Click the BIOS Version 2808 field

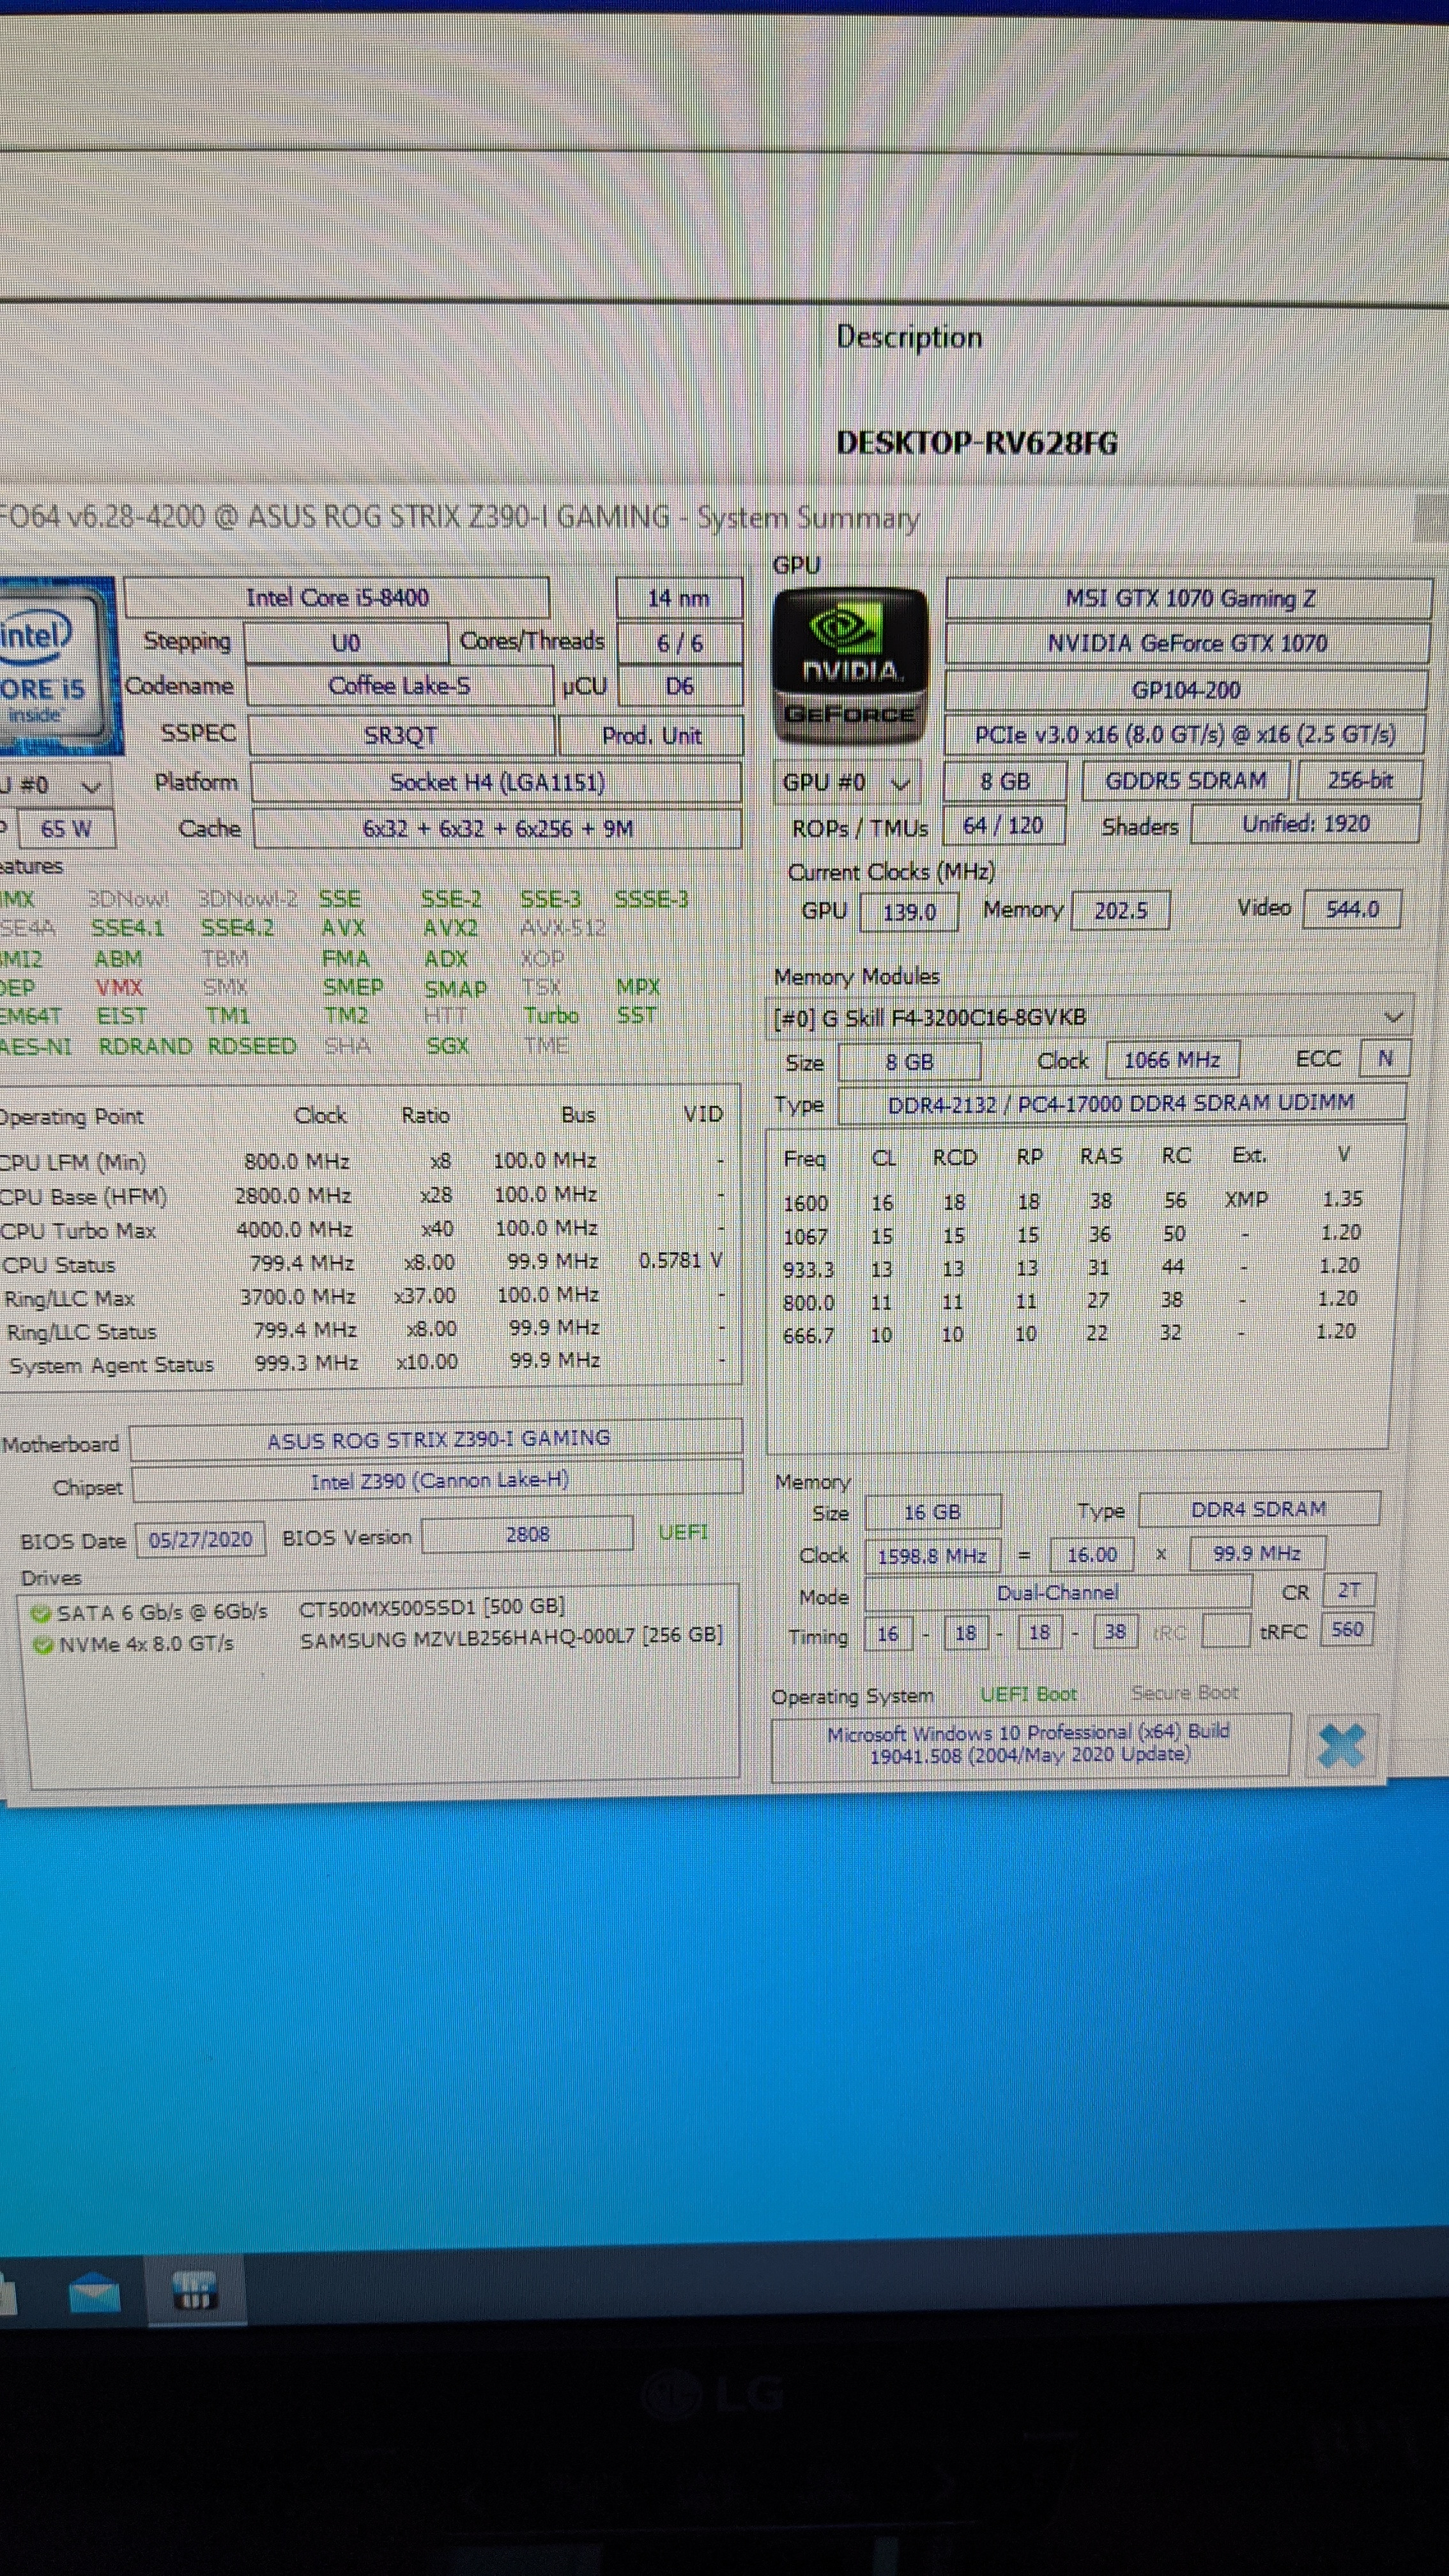pyautogui.click(x=527, y=1534)
